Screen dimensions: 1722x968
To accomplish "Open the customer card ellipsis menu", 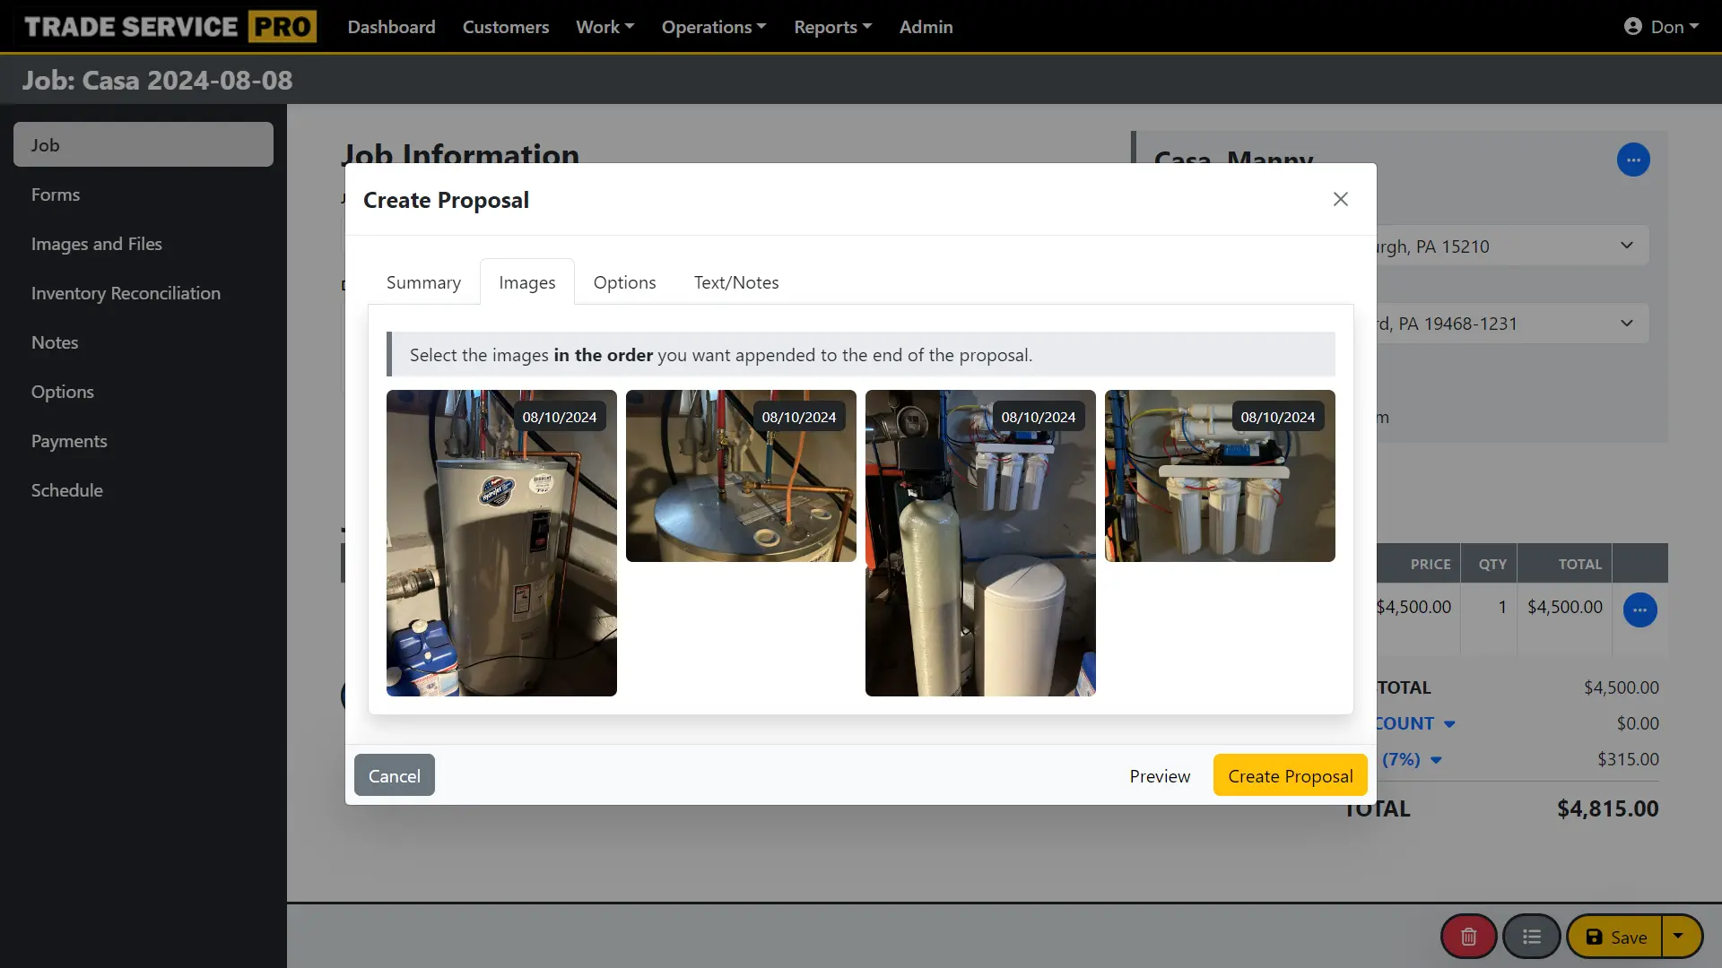I will (1632, 160).
